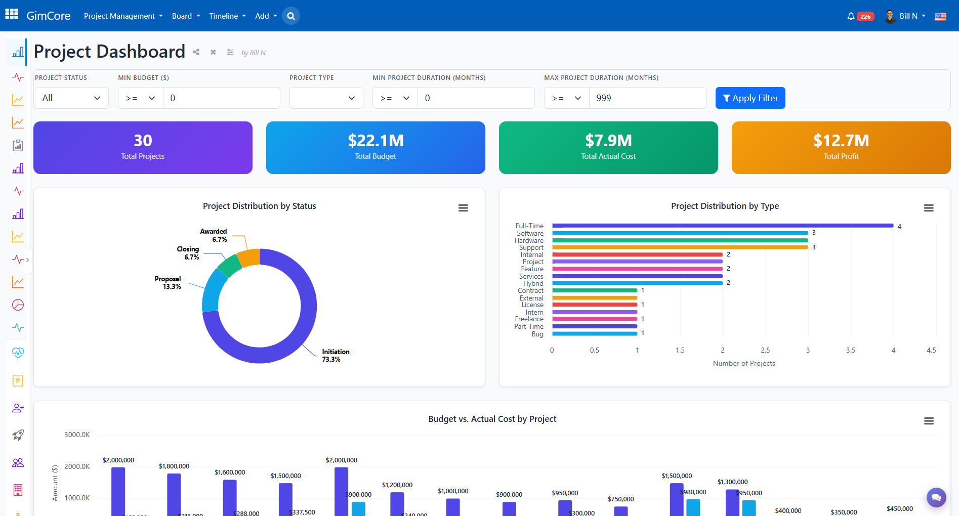Open the Project Status dropdown showing All
This screenshot has height=516, width=959.
pyautogui.click(x=71, y=98)
